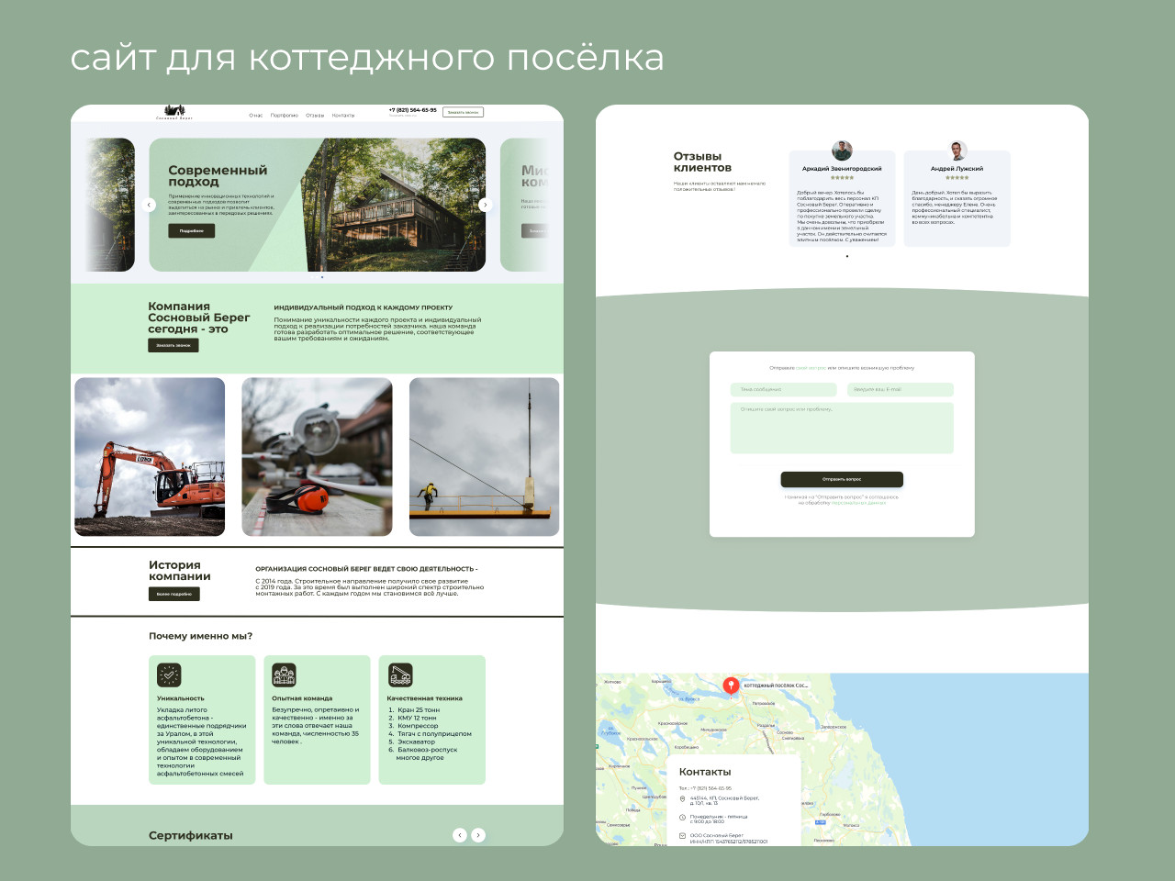The height and width of the screenshot is (881, 1175).
Task: Click the 'Уникальность' card title
Action: point(181,698)
